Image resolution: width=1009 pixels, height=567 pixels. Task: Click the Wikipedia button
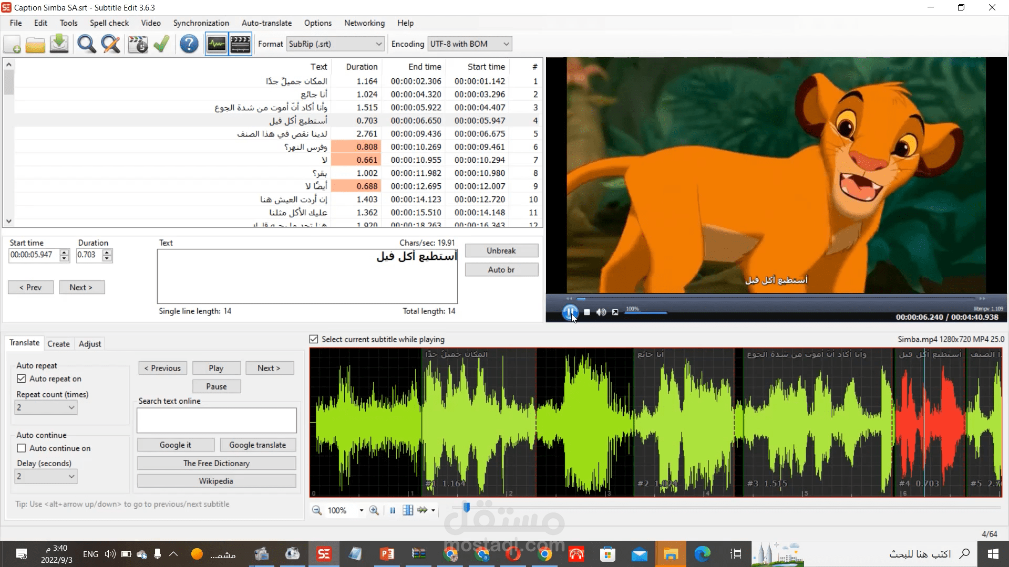pos(217,481)
